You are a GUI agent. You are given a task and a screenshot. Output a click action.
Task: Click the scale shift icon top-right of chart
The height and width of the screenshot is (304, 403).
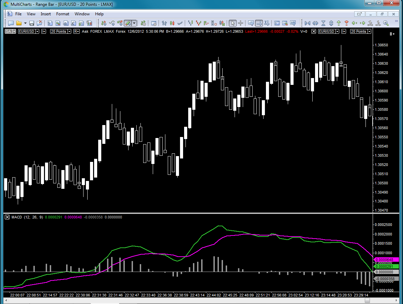pyautogui.click(x=392, y=34)
